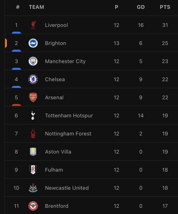Click the Newcastle United crest
Image resolution: width=178 pixels, height=214 pixels.
pyautogui.click(x=33, y=188)
